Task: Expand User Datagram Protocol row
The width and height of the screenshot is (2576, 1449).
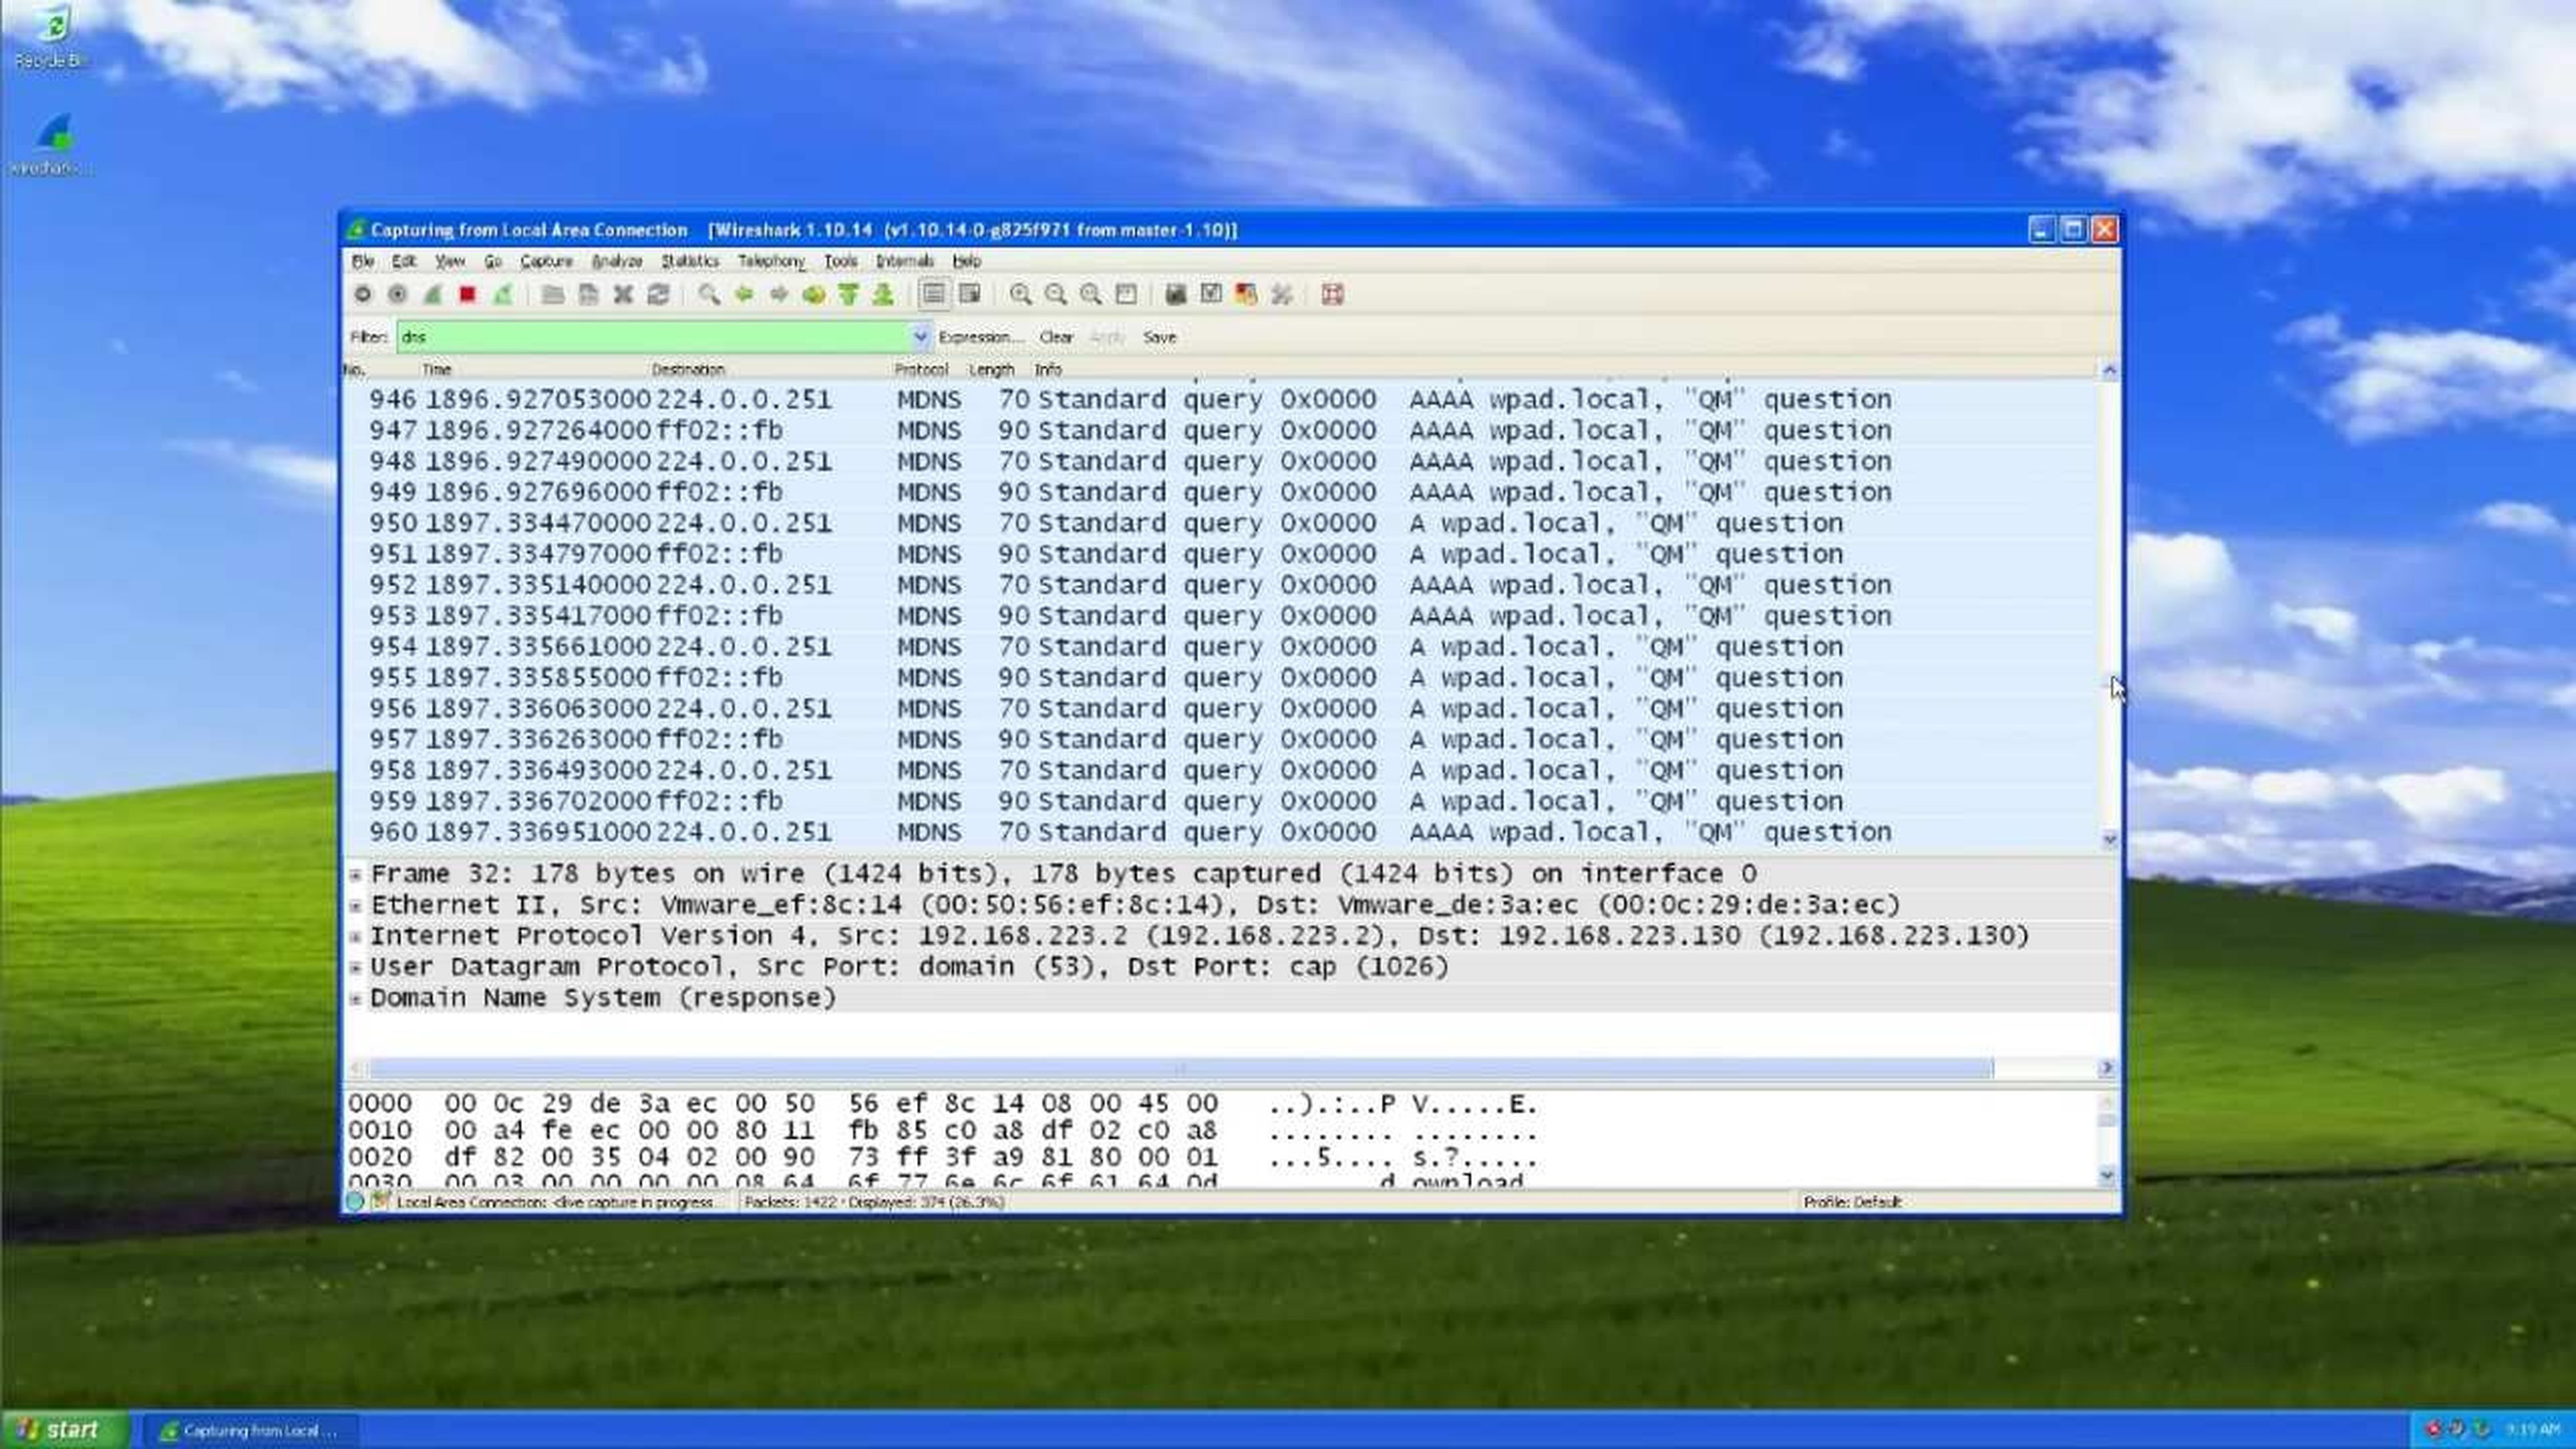Action: click(355, 968)
